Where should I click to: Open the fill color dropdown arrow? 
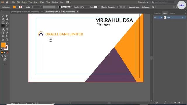(17, 7)
